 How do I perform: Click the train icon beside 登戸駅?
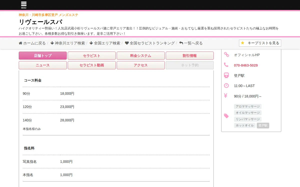click(x=226, y=75)
